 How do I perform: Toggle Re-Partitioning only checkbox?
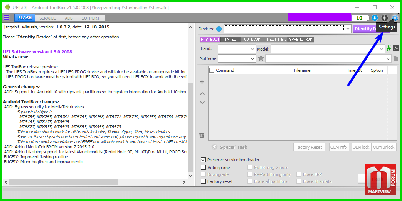point(250,174)
